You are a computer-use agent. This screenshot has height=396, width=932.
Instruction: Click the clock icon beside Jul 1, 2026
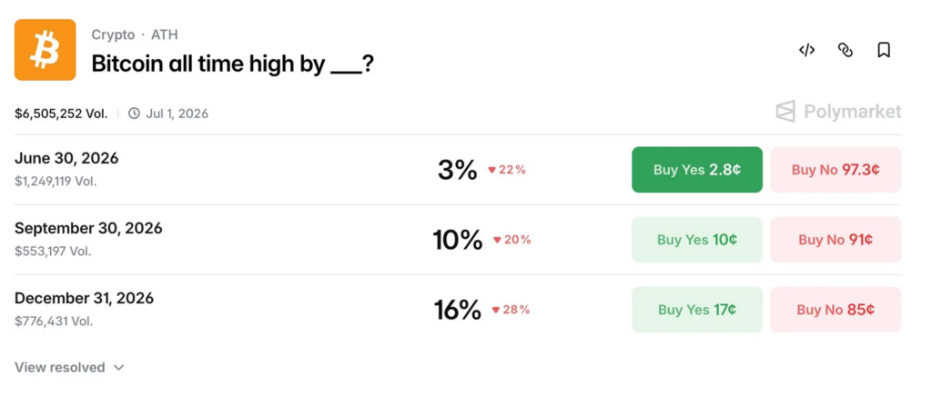click(x=134, y=114)
